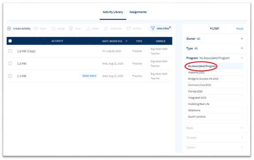Choose South Carolina program
254x160 pixels.
(x=214, y=117)
